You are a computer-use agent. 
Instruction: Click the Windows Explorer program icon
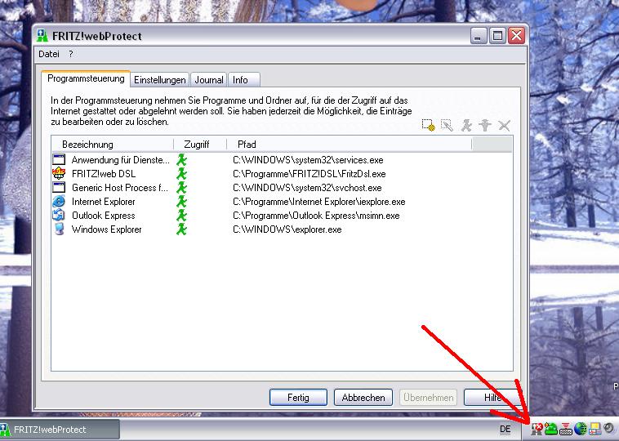tap(60, 229)
